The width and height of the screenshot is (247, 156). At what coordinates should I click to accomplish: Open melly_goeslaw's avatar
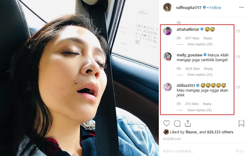pos(168,57)
